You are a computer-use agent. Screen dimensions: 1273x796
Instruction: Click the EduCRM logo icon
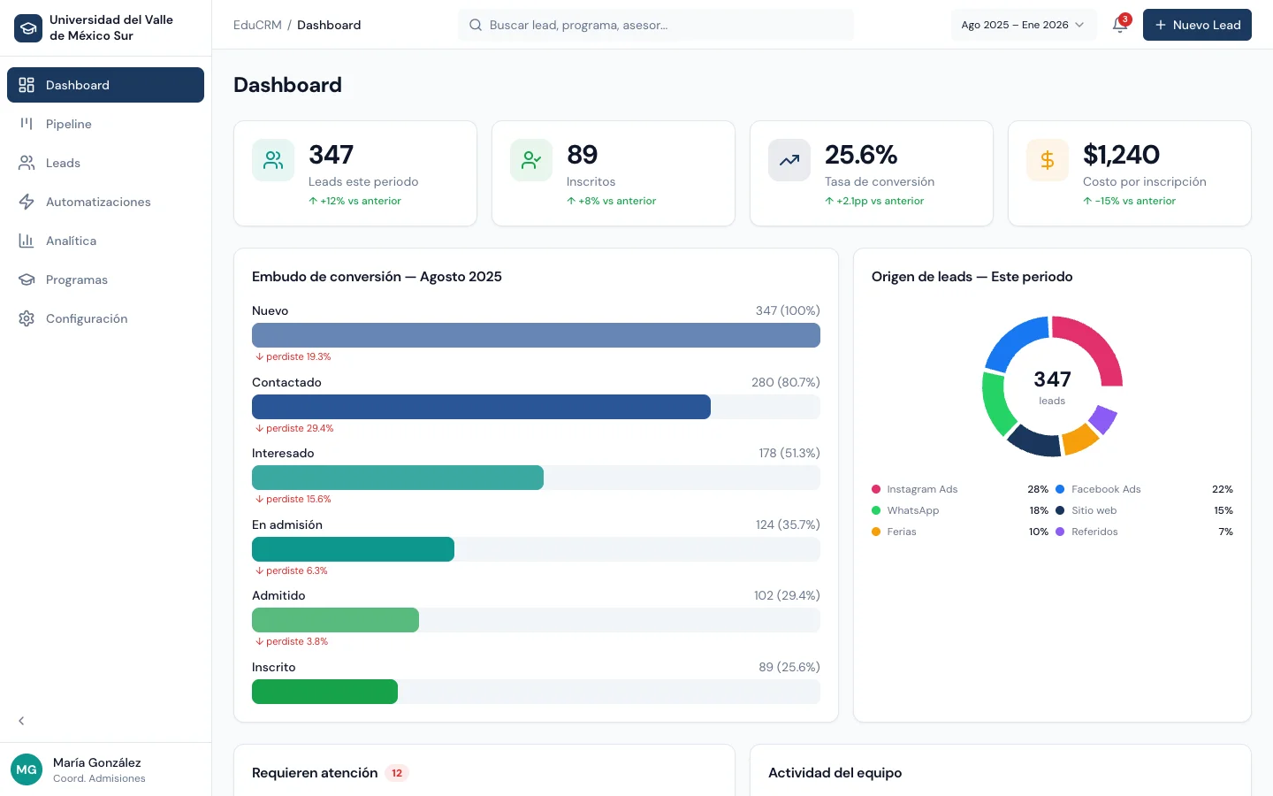tap(28, 27)
